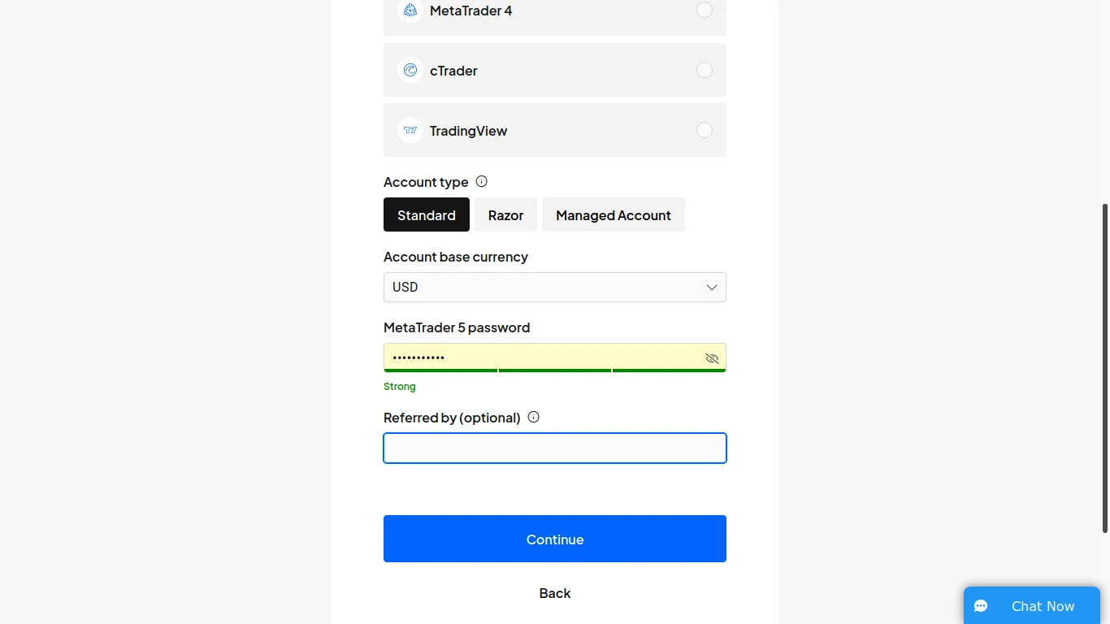Click the Referred by info icon

(533, 417)
